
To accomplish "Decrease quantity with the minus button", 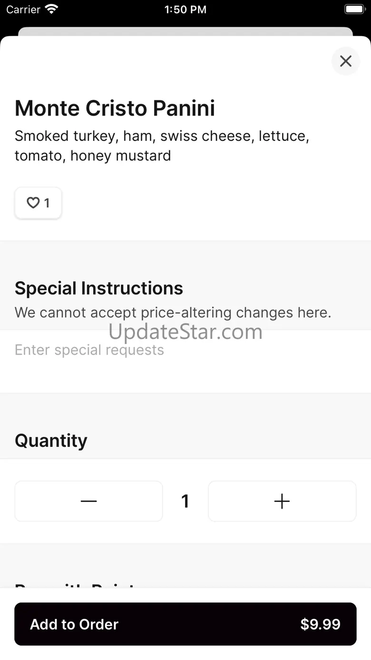I will (88, 501).
